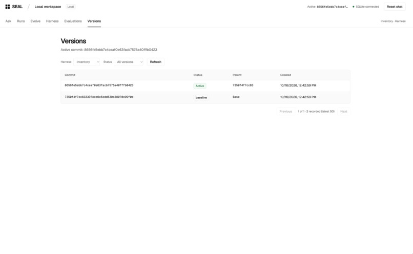Go to the Evolve tab
413x254 pixels.
[35, 21]
